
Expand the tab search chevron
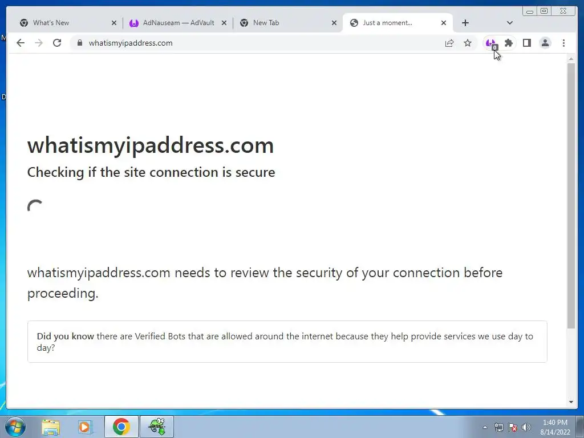coord(510,23)
